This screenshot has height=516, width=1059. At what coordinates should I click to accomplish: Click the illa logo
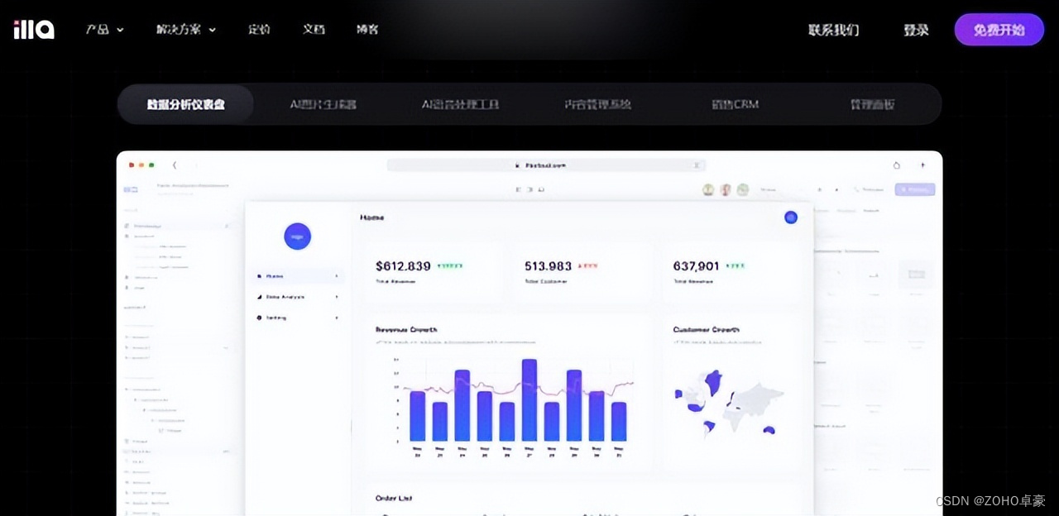[x=34, y=29]
